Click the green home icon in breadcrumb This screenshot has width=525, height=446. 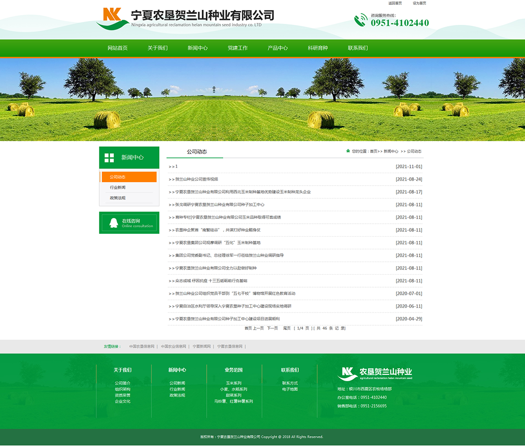(x=348, y=151)
